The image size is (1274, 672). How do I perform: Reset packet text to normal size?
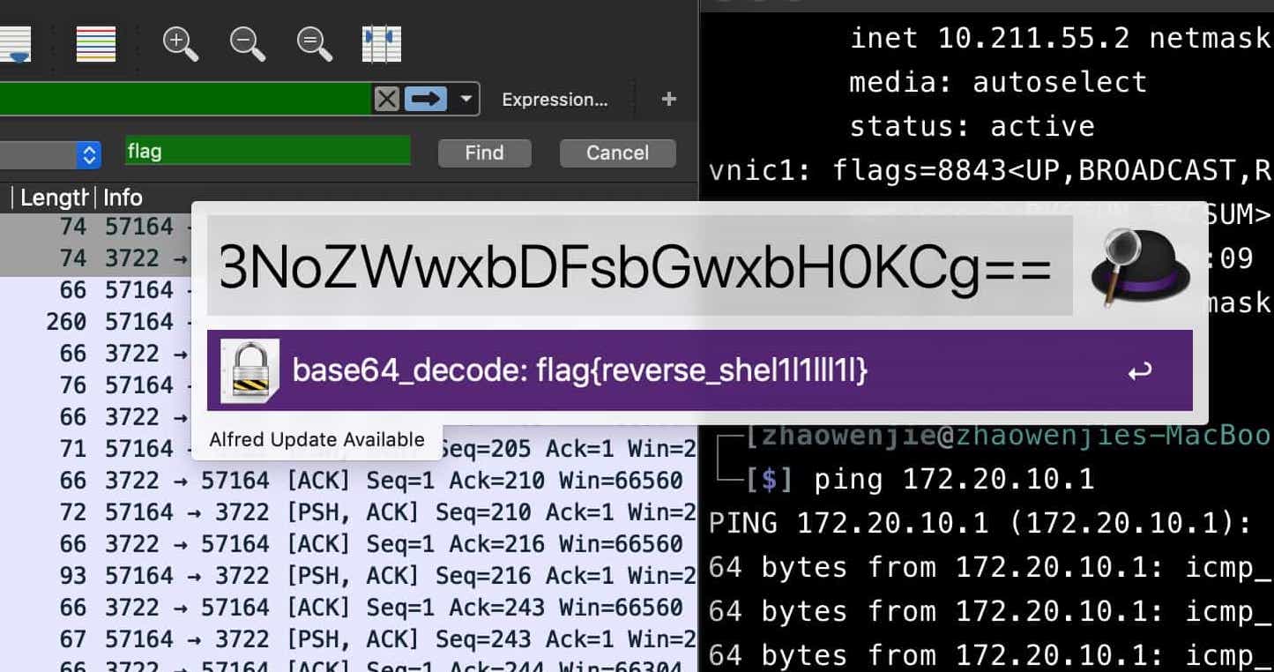coord(315,44)
